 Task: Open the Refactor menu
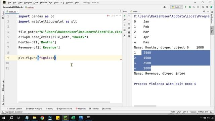point(43,2)
